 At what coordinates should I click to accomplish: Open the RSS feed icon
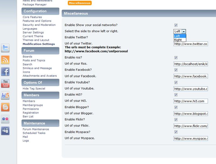(x=5, y=60)
